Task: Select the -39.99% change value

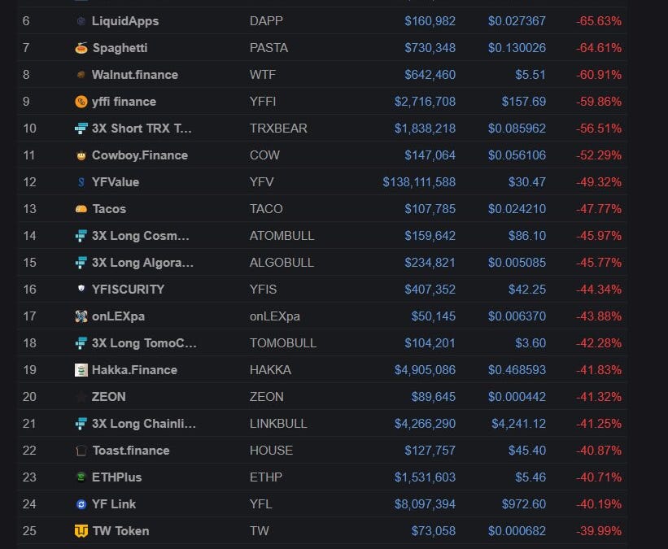Action: [x=599, y=530]
